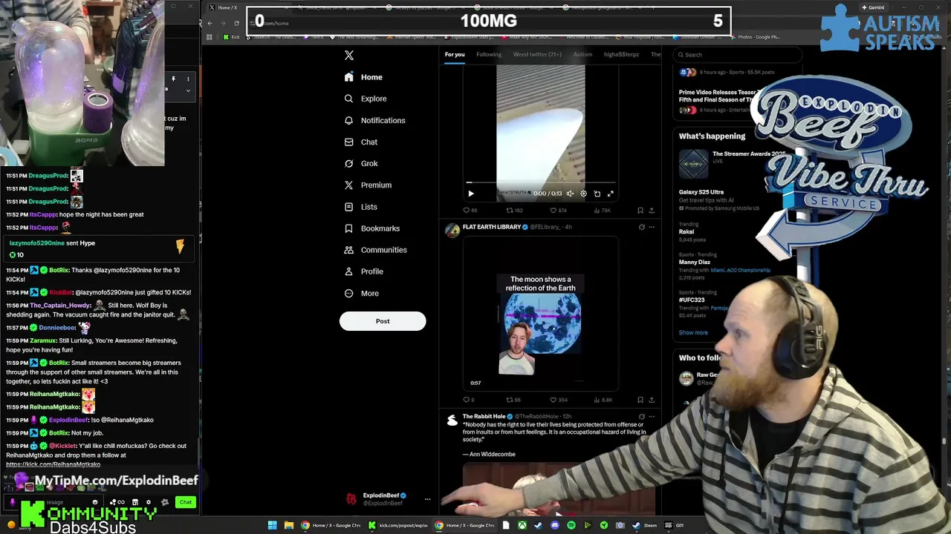Open File Explorer from the taskbar
The image size is (951, 534).
tap(289, 525)
